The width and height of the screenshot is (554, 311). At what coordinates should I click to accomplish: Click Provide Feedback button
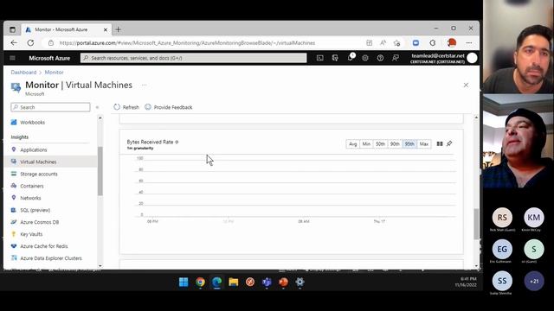(x=169, y=107)
